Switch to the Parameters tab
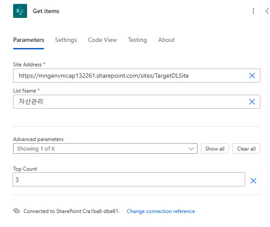 (x=28, y=40)
